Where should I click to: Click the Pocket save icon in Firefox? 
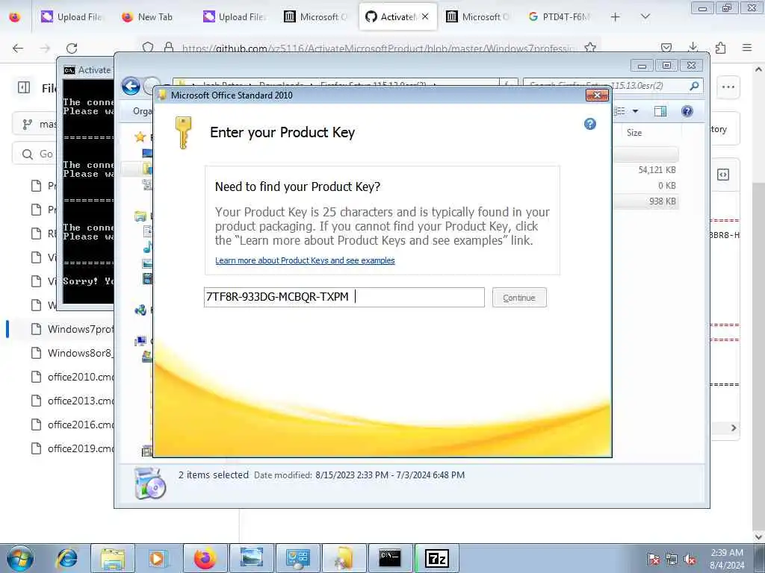coord(666,47)
